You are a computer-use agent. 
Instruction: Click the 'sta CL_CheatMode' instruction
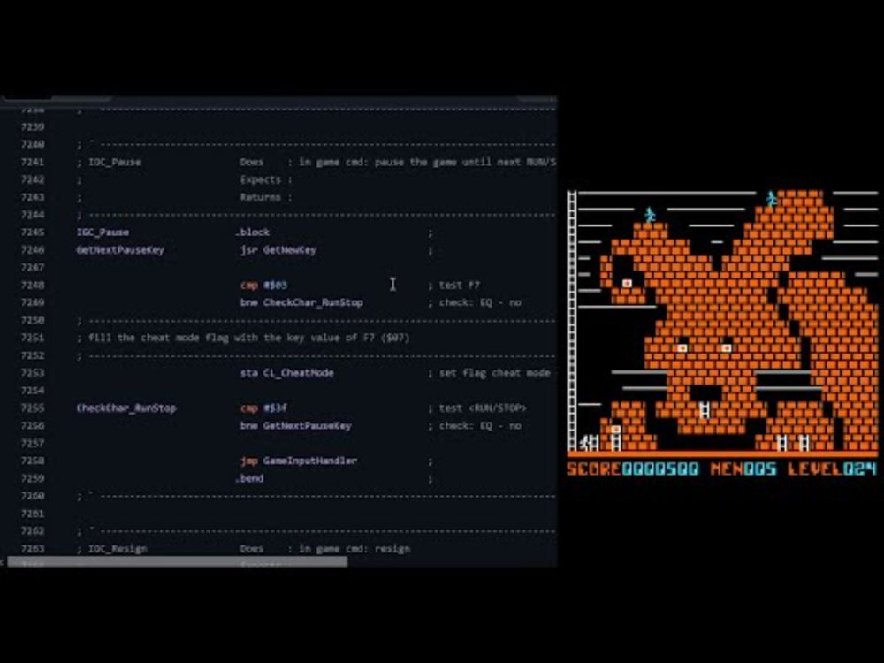click(287, 373)
